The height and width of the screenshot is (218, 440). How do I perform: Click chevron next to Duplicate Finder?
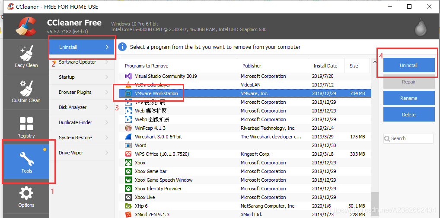coord(107,122)
